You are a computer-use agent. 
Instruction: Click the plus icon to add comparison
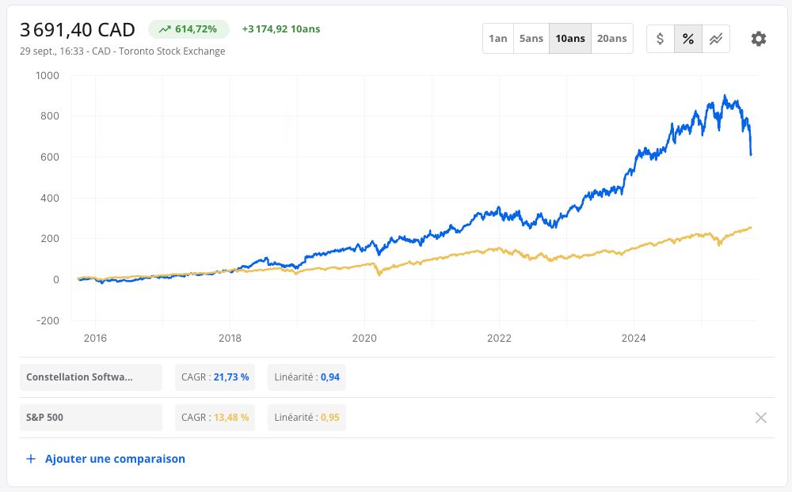point(31,459)
